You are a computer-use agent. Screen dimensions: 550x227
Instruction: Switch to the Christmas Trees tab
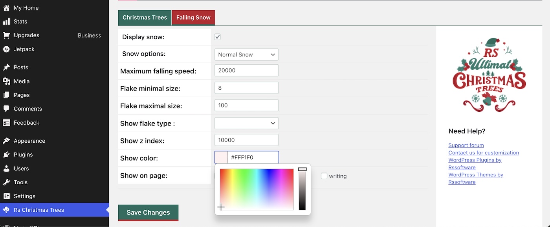click(x=145, y=18)
